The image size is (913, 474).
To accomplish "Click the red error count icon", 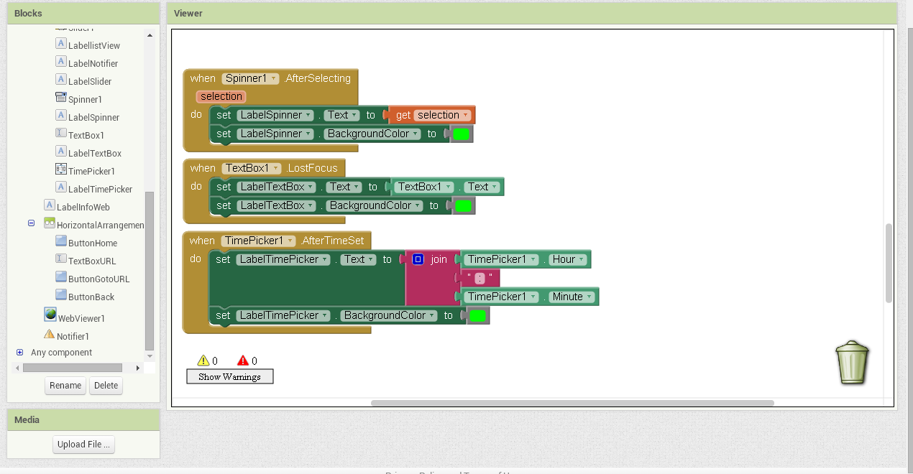I will coord(243,361).
